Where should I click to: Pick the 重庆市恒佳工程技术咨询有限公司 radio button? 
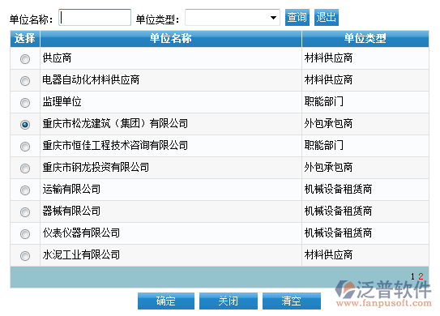pos(25,147)
